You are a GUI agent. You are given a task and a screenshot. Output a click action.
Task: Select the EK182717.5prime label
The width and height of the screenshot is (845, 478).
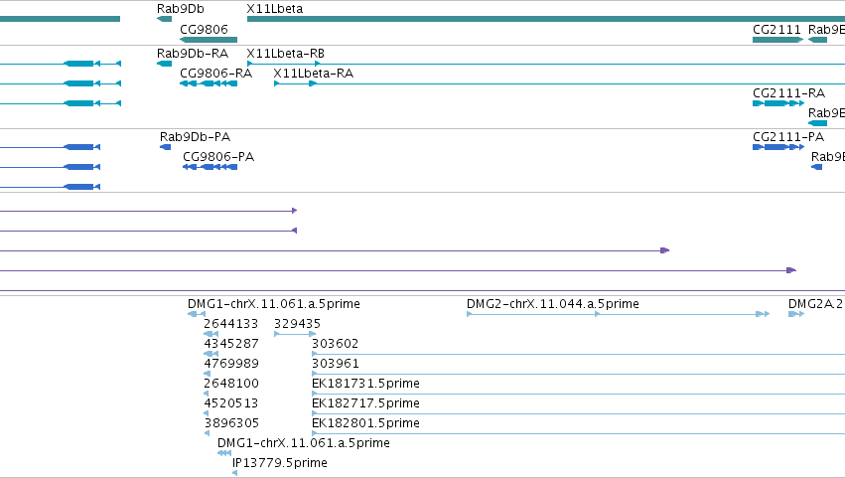(366, 403)
